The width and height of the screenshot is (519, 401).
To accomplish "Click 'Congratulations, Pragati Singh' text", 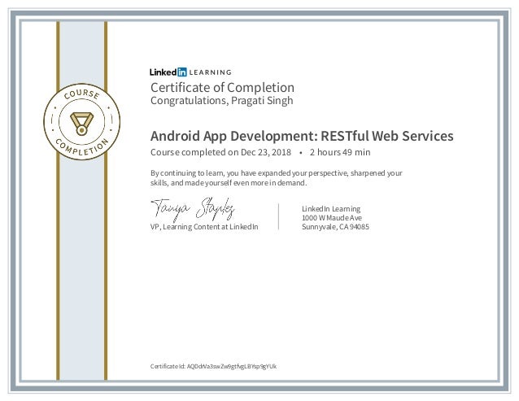I will pyautogui.click(x=222, y=100).
